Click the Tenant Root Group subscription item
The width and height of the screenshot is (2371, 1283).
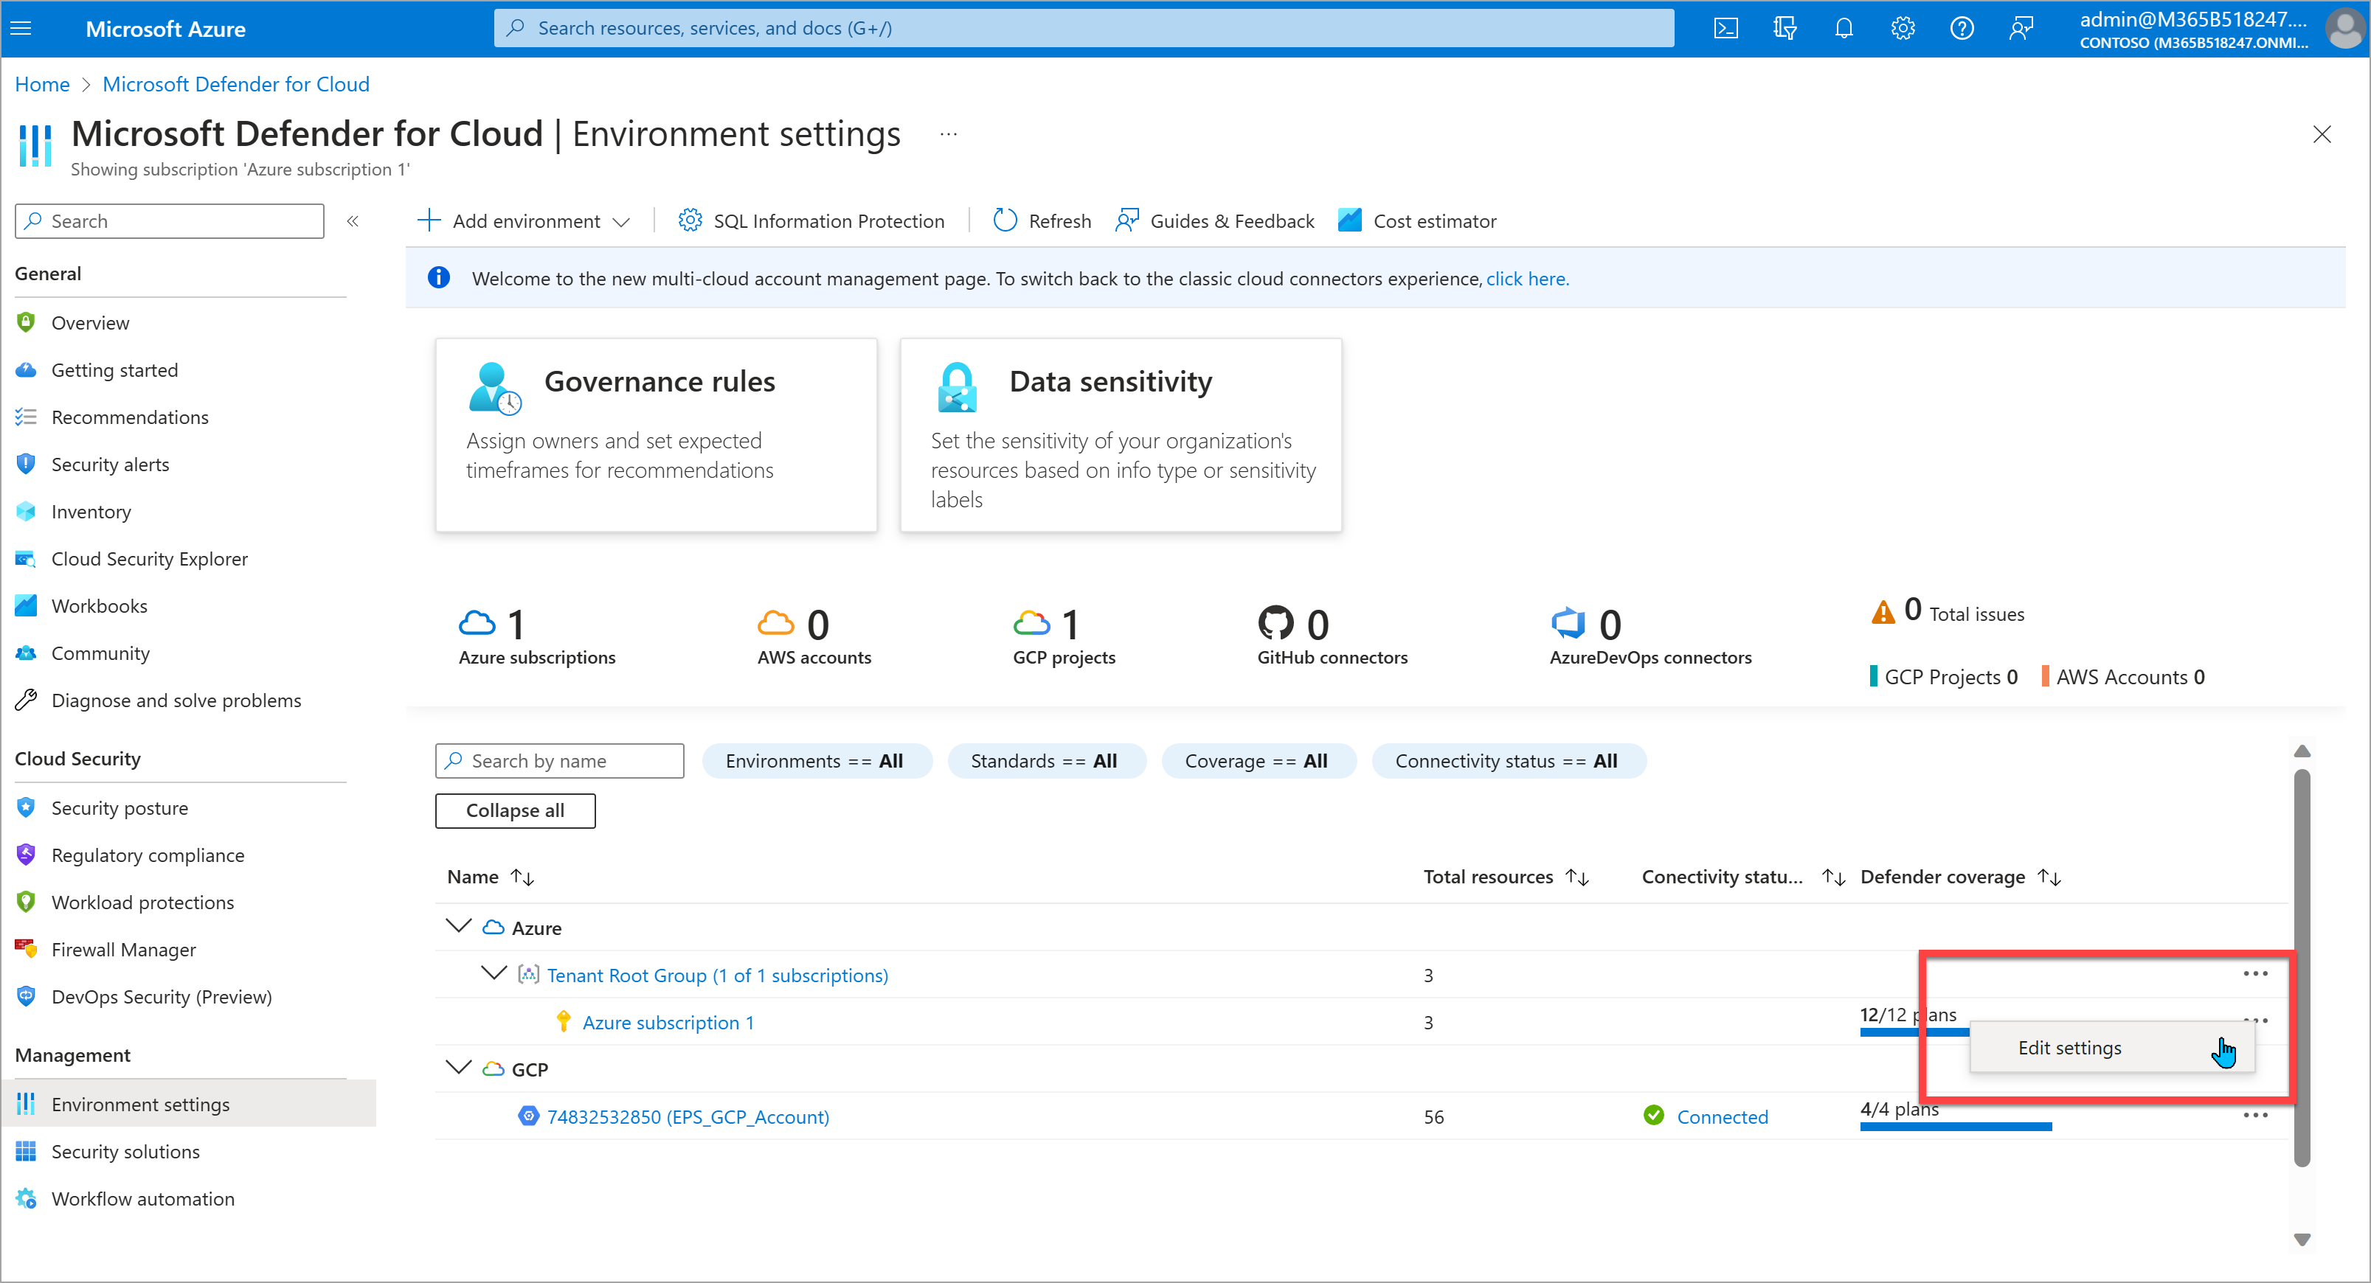tap(719, 975)
